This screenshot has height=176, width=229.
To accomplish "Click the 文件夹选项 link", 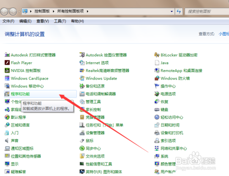I will 95,156.
